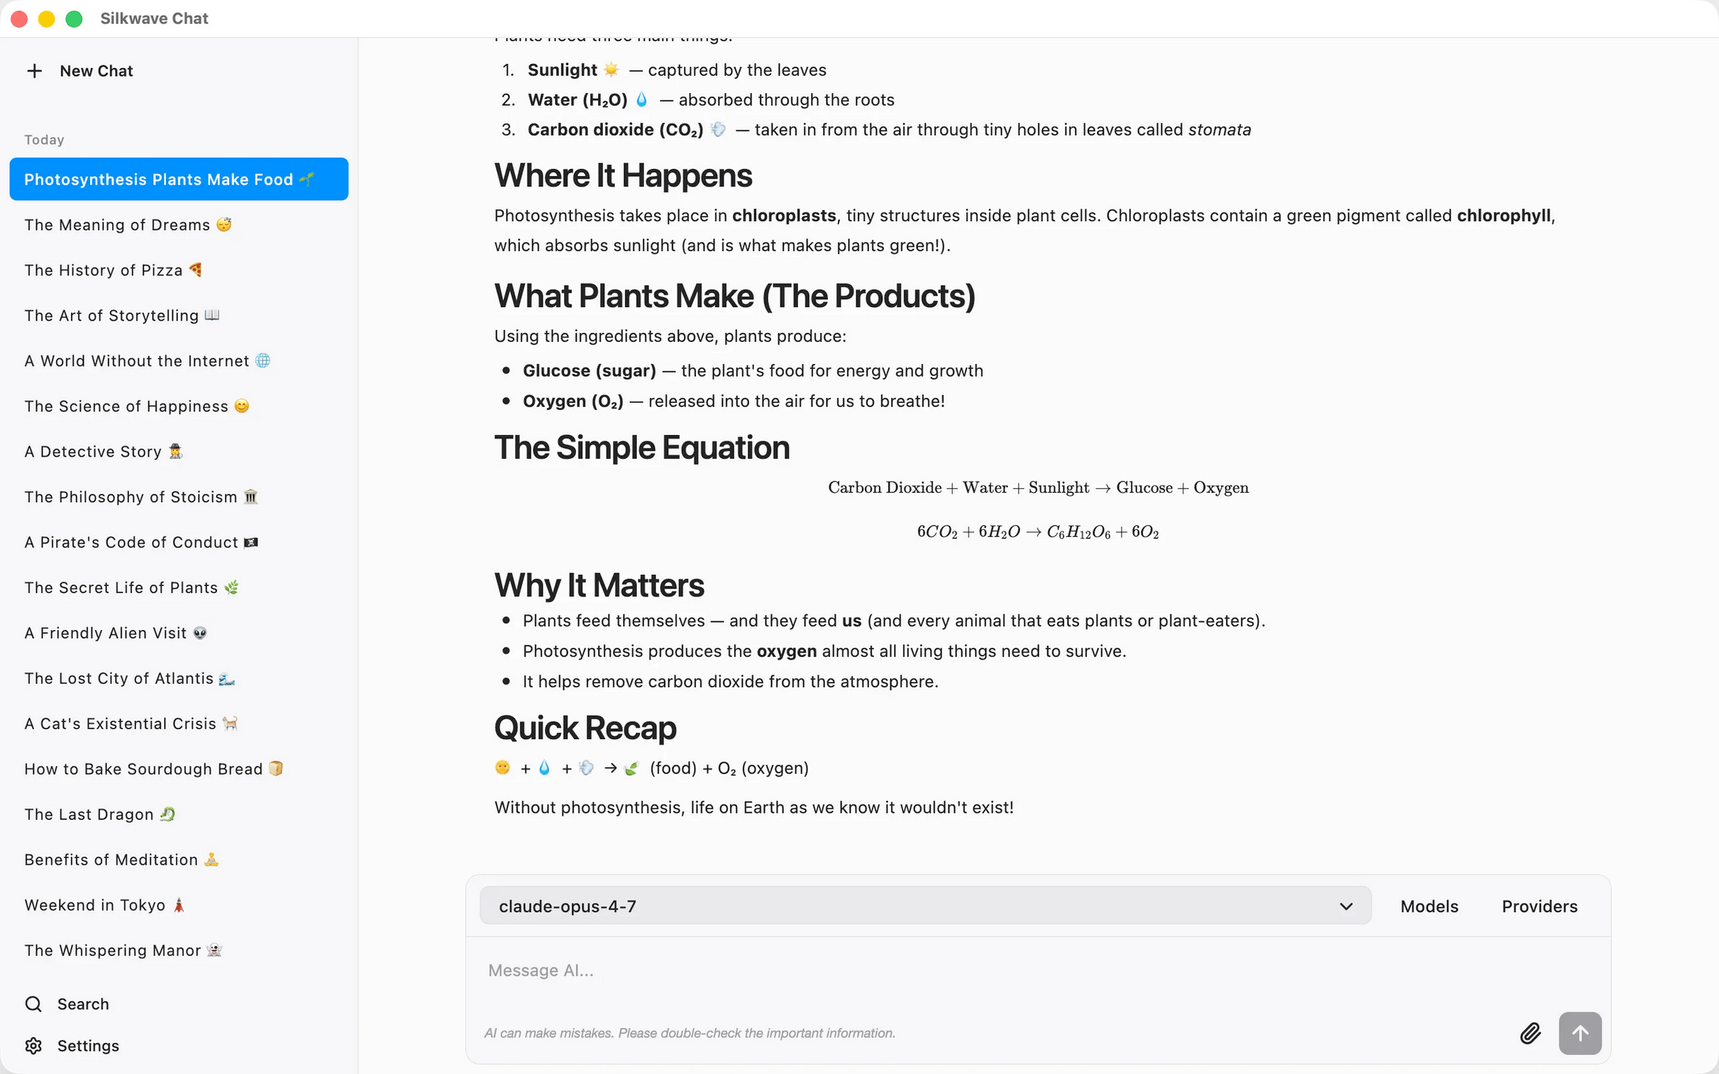Switch to the Providers tab
The width and height of the screenshot is (1719, 1074).
[x=1540, y=907]
